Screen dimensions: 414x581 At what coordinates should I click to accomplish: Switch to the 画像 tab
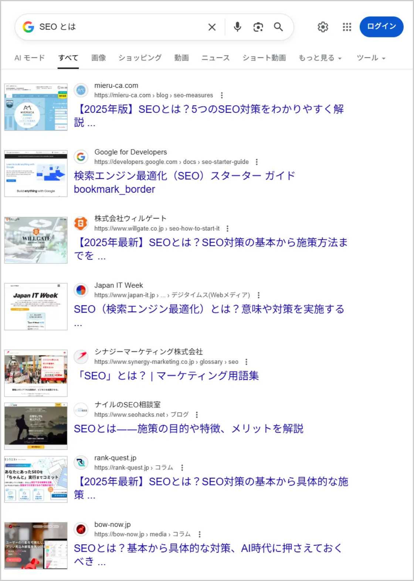98,58
